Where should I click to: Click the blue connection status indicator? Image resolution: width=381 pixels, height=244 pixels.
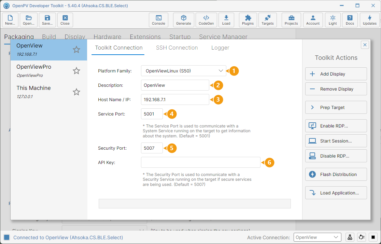click(x=7, y=238)
